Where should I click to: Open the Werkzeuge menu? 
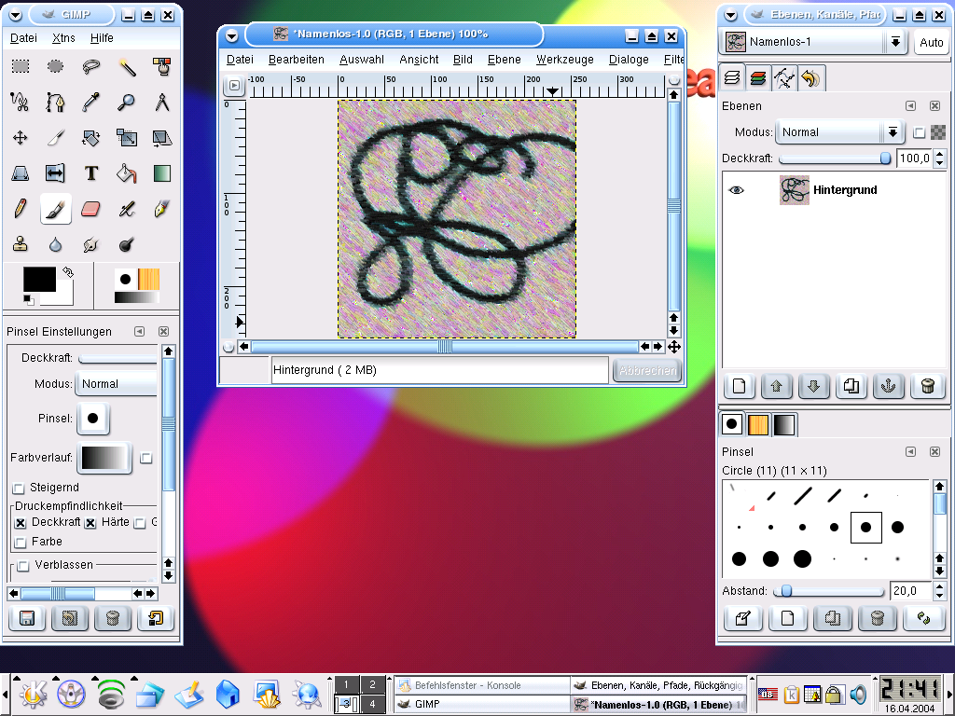point(564,60)
